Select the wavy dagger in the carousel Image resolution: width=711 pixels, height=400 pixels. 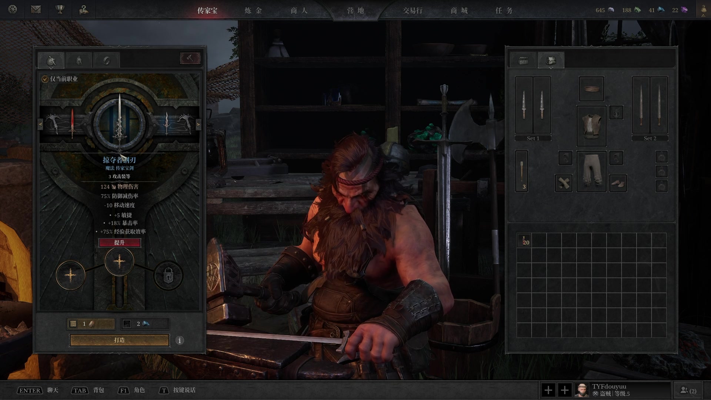tap(167, 123)
